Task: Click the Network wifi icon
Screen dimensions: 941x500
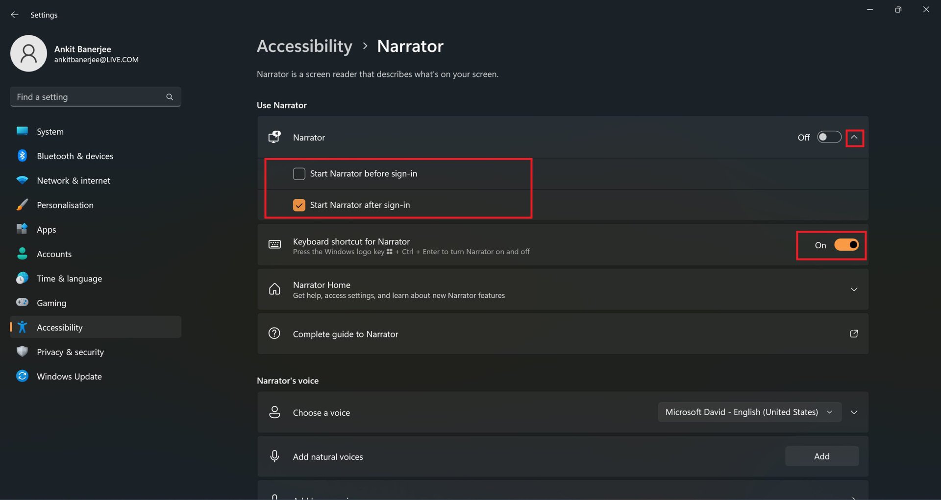Action: click(22, 180)
